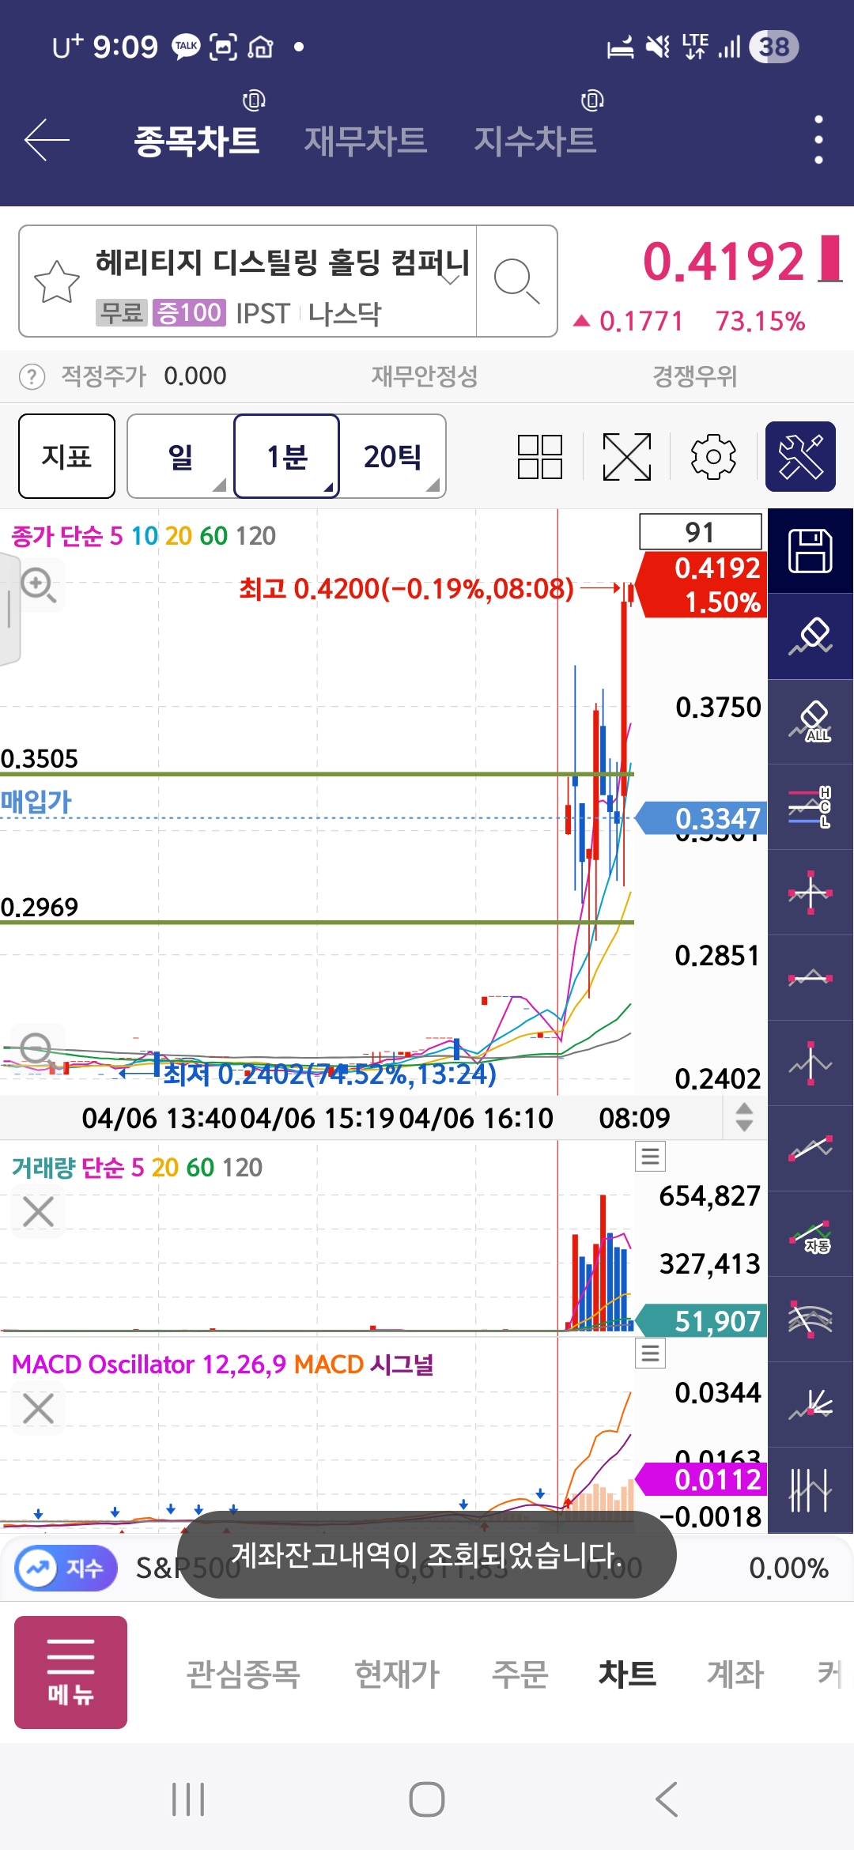Viewport: 854px width, 1850px height.
Task: Erase ALL drawings tool
Action: pos(811,722)
